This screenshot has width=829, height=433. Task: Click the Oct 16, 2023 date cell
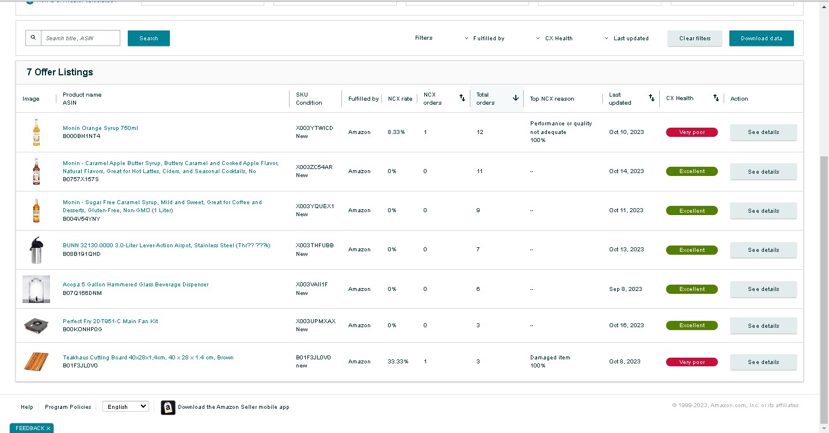click(626, 325)
